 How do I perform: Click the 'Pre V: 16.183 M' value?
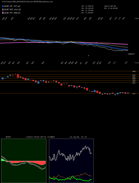tap(111, 8)
